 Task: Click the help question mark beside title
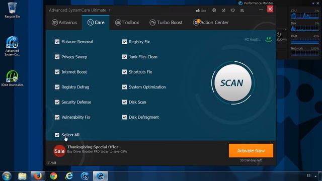pos(110,10)
